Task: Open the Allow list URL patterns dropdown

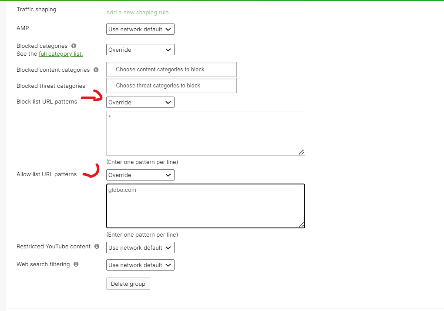Action: click(x=140, y=174)
